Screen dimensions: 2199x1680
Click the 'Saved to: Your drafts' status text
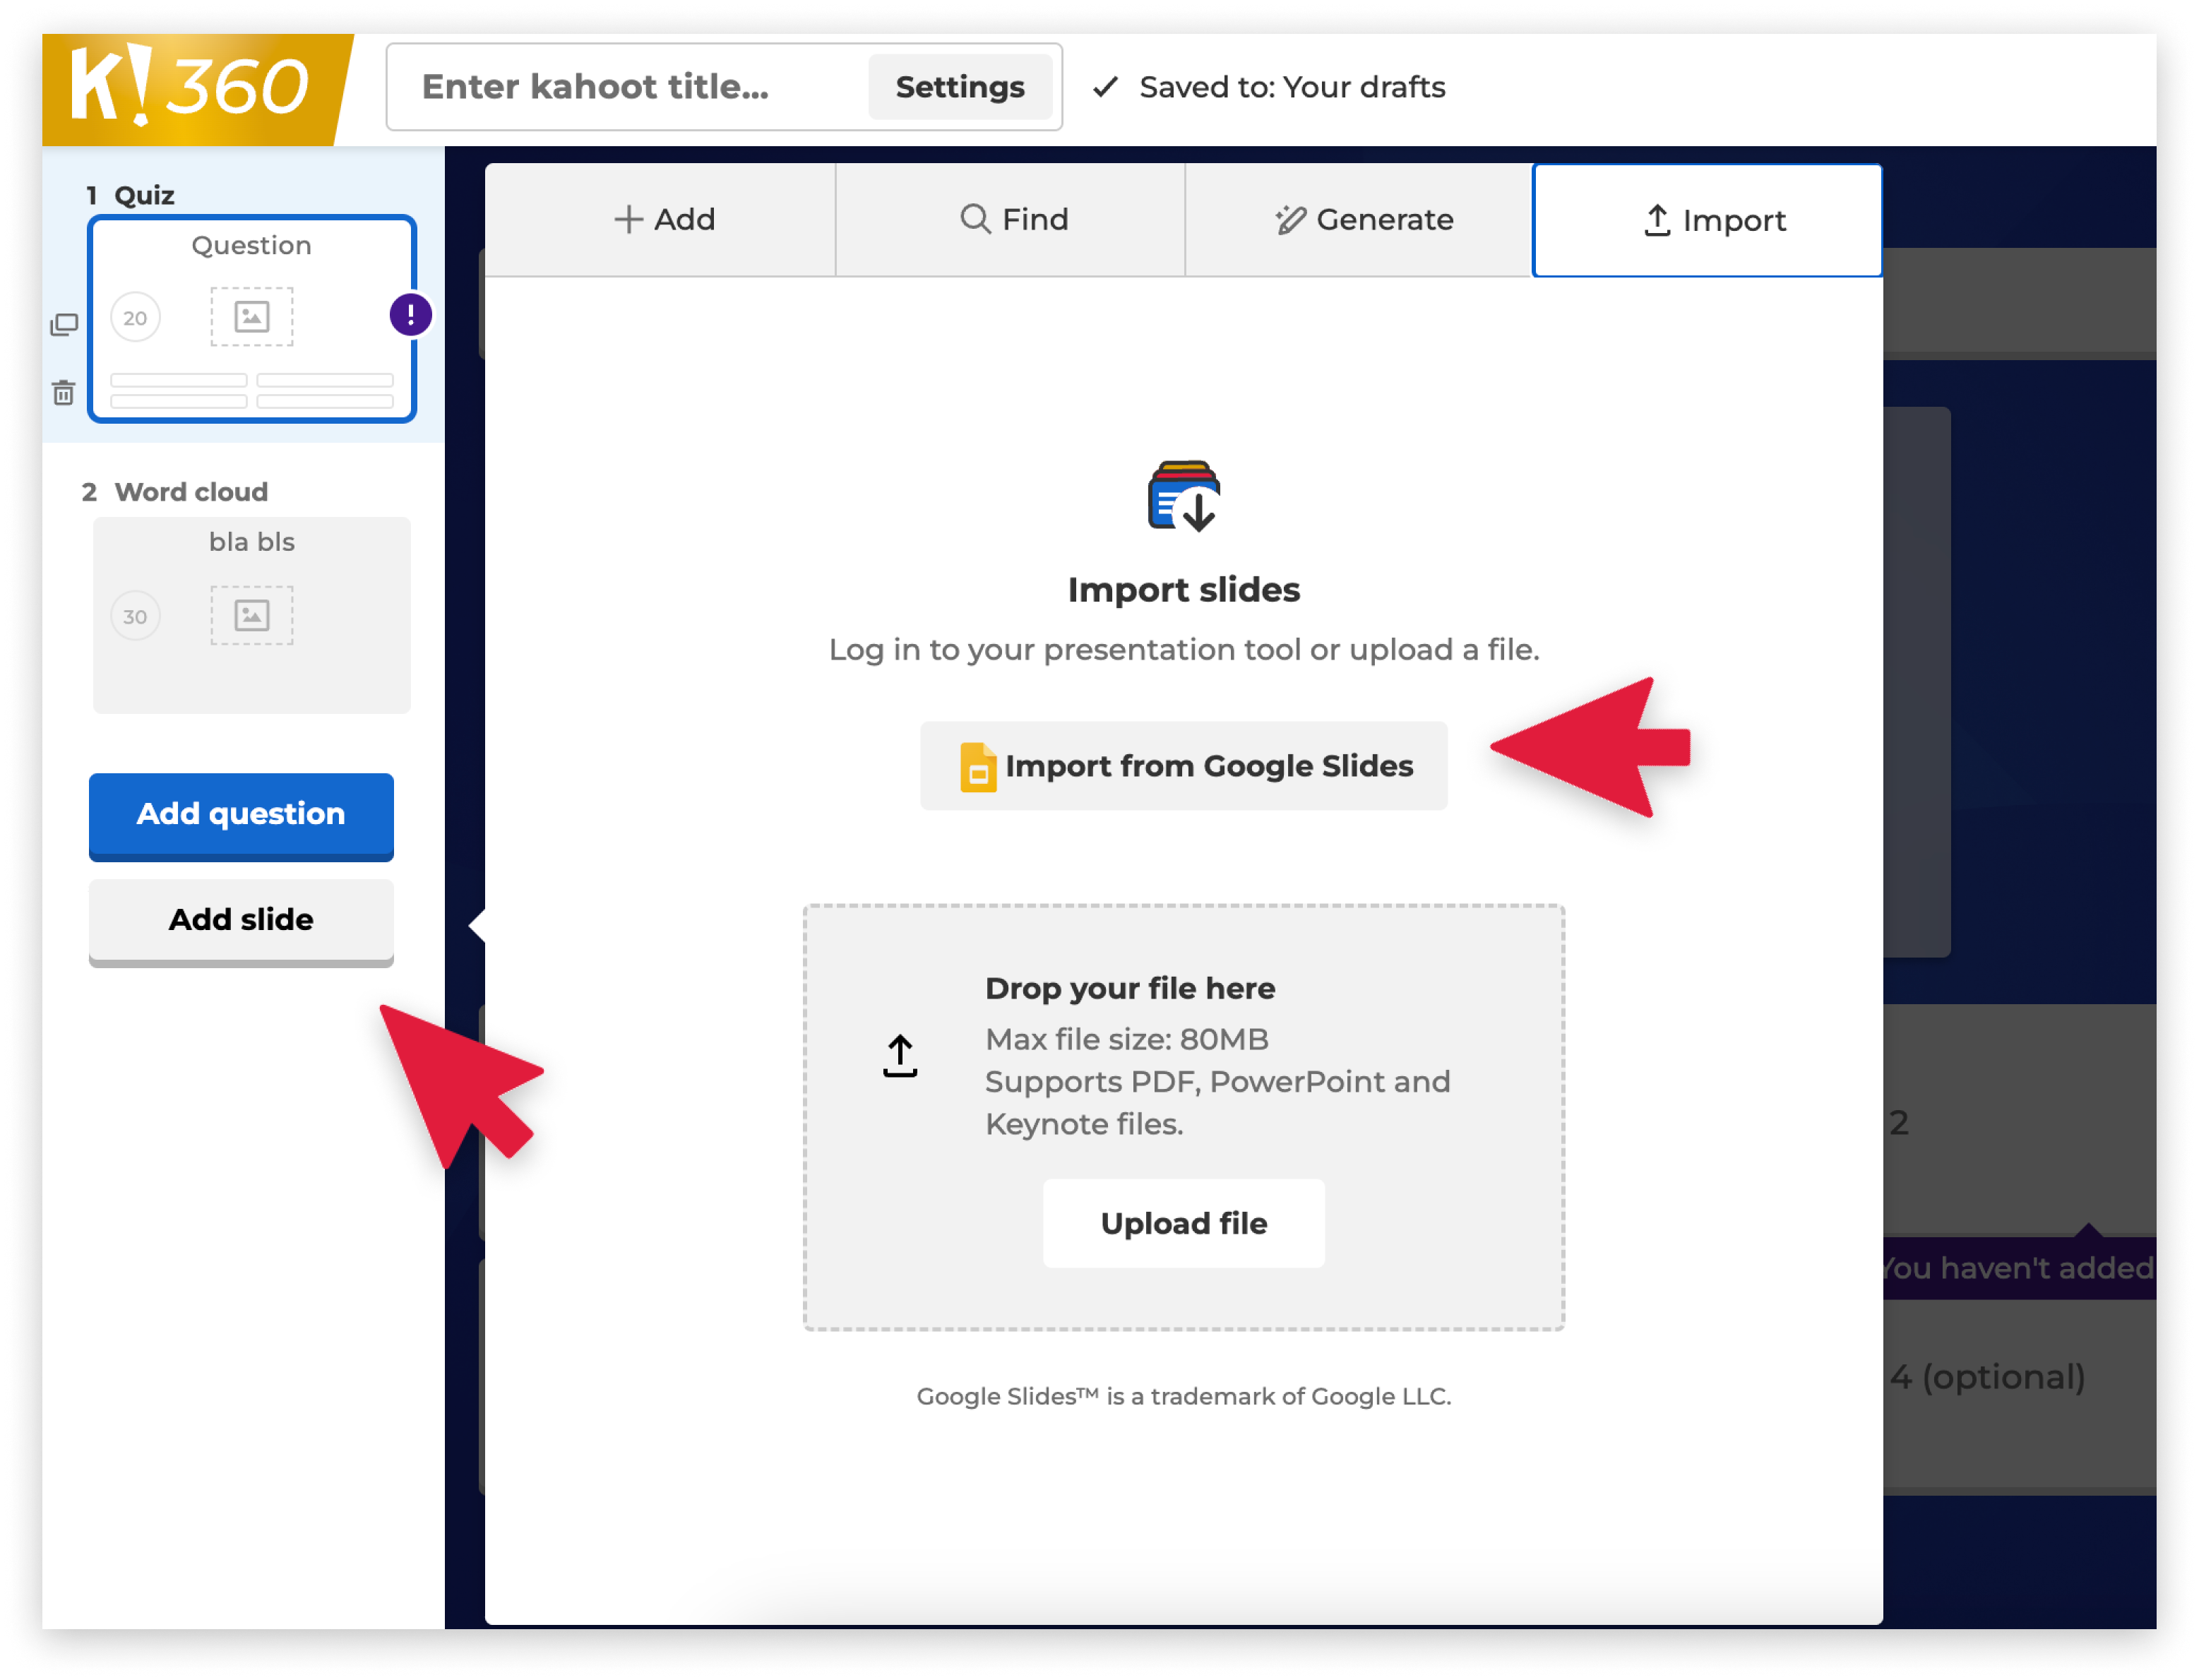click(x=1292, y=87)
